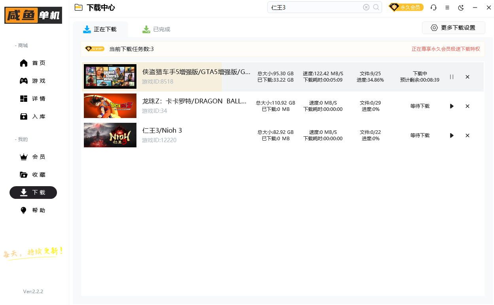This screenshot has height=305, width=494.
Task: Open the 帮助 help section
Action: point(33,210)
